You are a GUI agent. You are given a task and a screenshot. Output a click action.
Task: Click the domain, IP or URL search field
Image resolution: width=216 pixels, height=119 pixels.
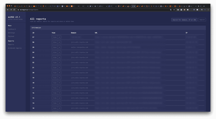point(184,20)
